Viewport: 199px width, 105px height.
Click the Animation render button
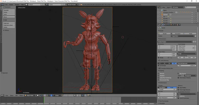(177, 34)
